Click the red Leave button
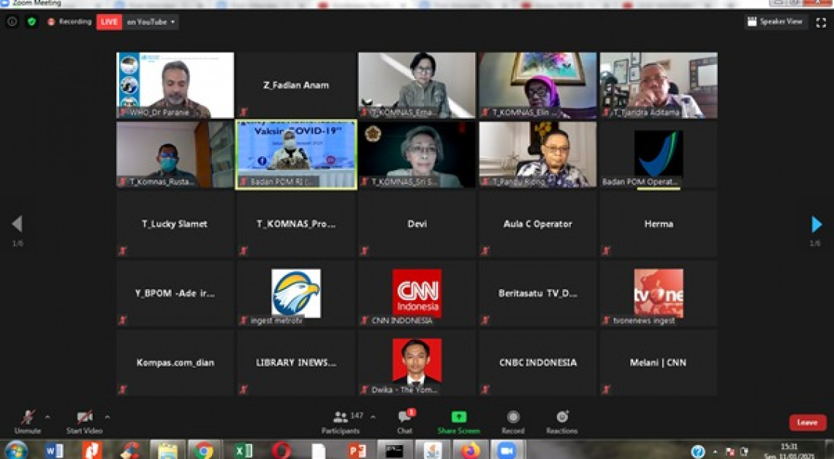This screenshot has height=459, width=834. click(x=807, y=423)
